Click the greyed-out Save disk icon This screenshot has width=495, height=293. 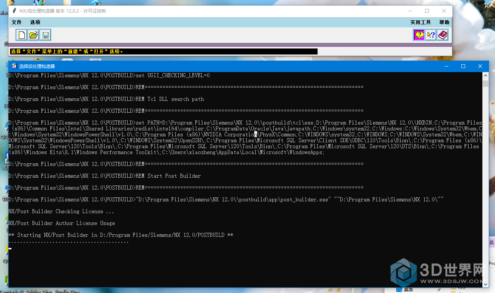pyautogui.click(x=46, y=35)
